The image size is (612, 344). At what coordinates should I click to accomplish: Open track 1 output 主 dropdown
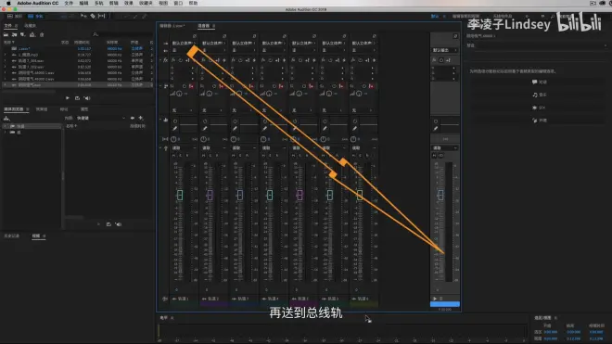point(184,50)
